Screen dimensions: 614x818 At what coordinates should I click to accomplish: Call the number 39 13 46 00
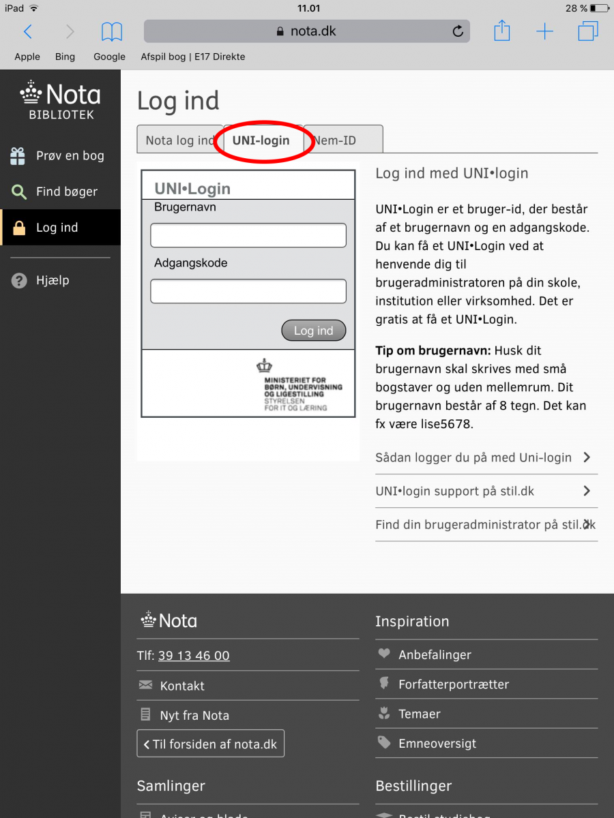coord(194,654)
